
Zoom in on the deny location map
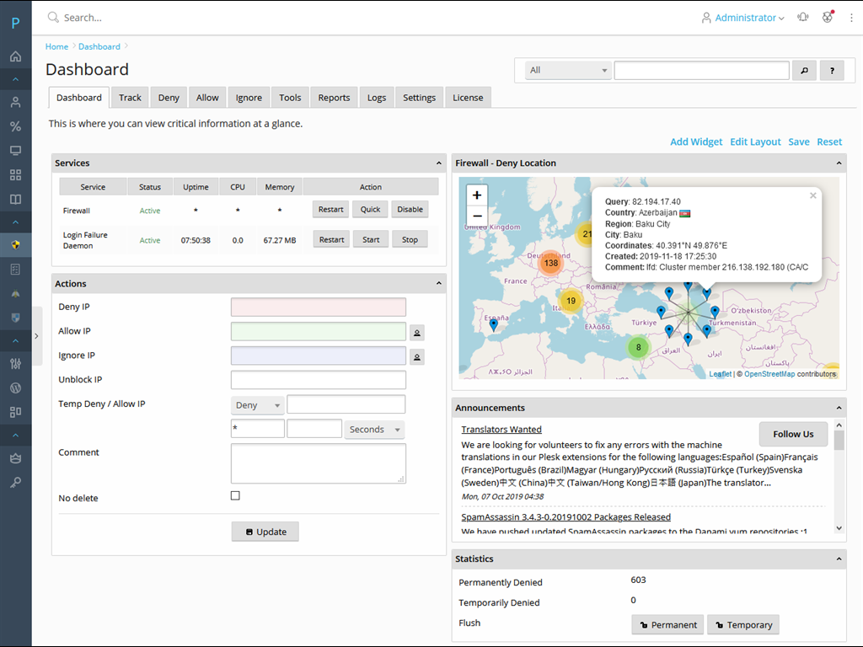tap(477, 195)
